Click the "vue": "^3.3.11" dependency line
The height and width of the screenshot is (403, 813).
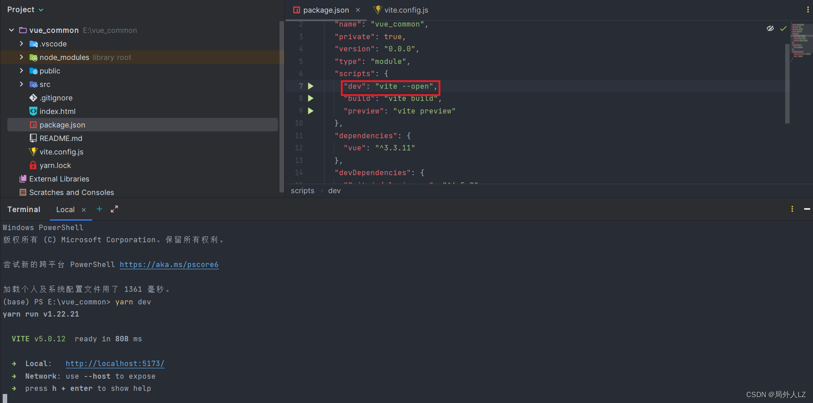click(379, 148)
